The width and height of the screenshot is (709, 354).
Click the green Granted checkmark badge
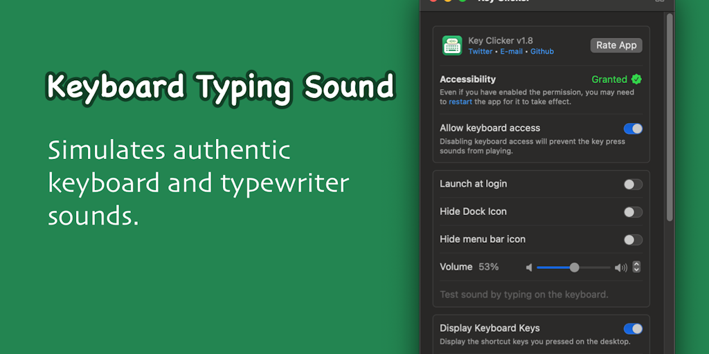[x=636, y=80]
